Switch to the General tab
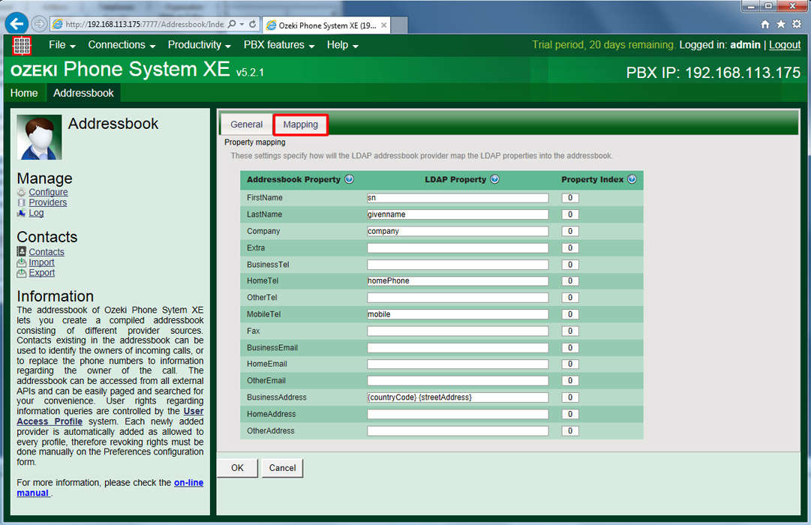Viewport: 811px width, 525px height. point(247,124)
